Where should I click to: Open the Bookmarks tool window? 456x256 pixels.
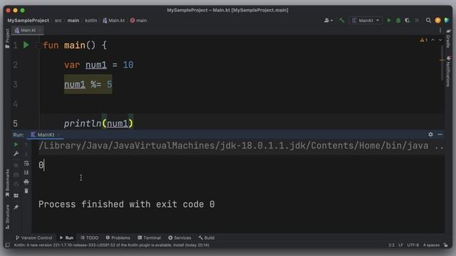7,183
